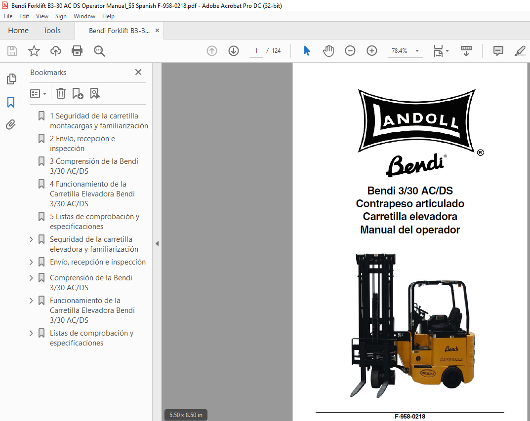Click the '124' total pages label
This screenshot has height=421, width=530.
276,51
